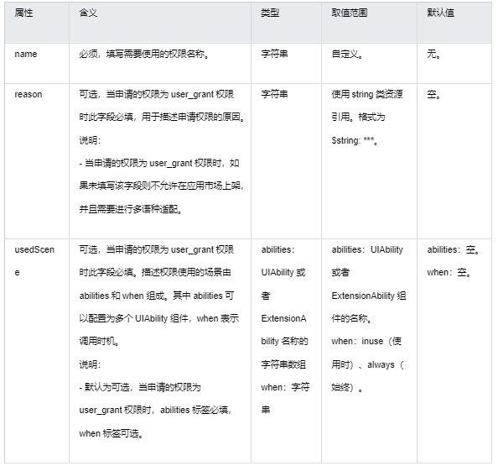Click abilities: 空。 default value
The height and width of the screenshot is (466, 498).
pyautogui.click(x=453, y=250)
